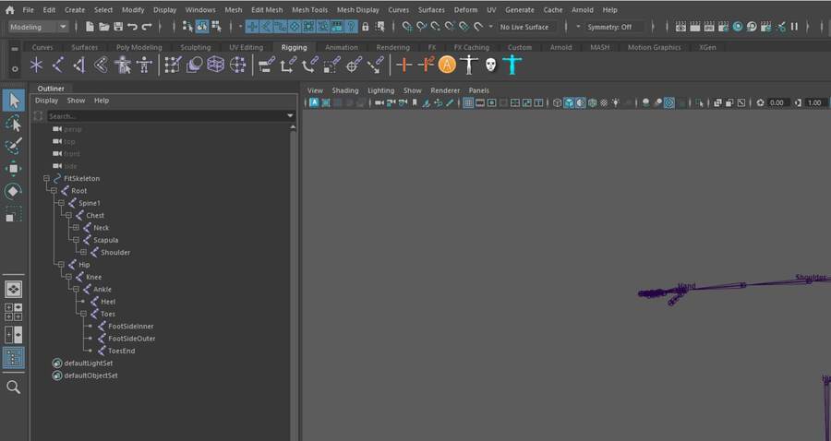
Task: Collapse the FitSkeleton node in Outliner
Action: pyautogui.click(x=46, y=178)
